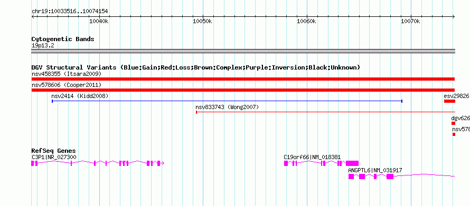Click the nsv2414 (Kidd2008) label
The width and height of the screenshot is (470, 206).
tap(80, 96)
